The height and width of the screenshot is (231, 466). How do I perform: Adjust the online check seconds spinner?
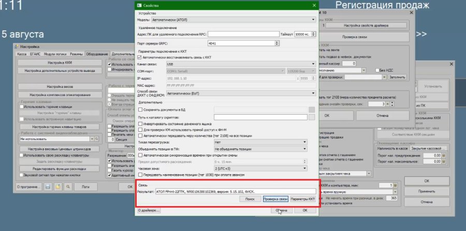pos(392,104)
